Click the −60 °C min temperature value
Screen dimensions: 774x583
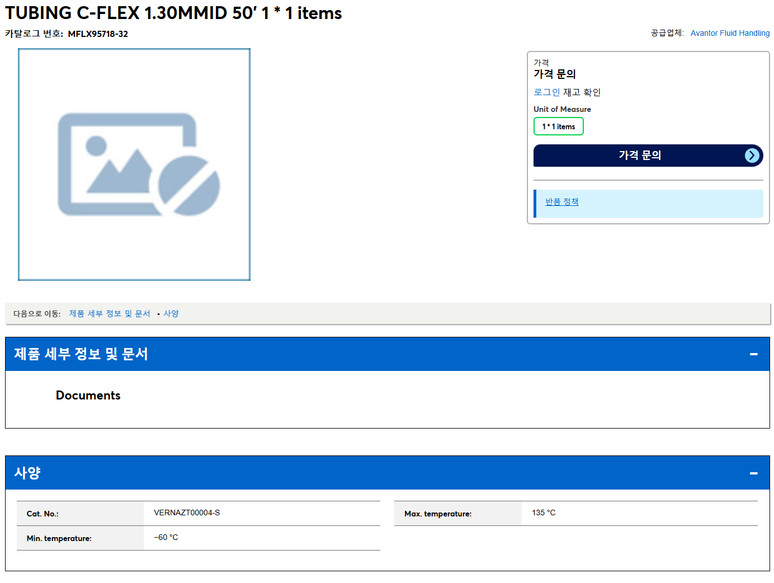166,537
